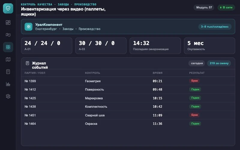Image resolution: width=240 pixels, height=150 pixels.
Task: Open the document report icon in sidebar
Action: (x=8, y=72)
